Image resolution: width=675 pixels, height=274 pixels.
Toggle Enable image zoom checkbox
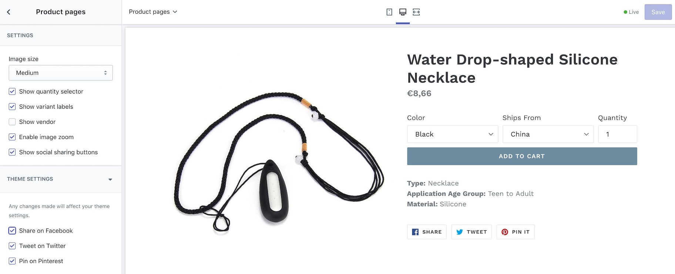click(12, 137)
